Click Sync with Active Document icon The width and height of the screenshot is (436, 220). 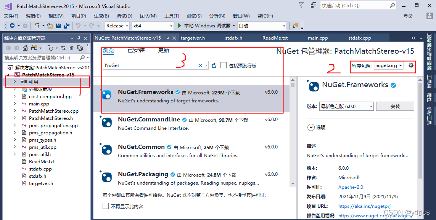(63, 48)
